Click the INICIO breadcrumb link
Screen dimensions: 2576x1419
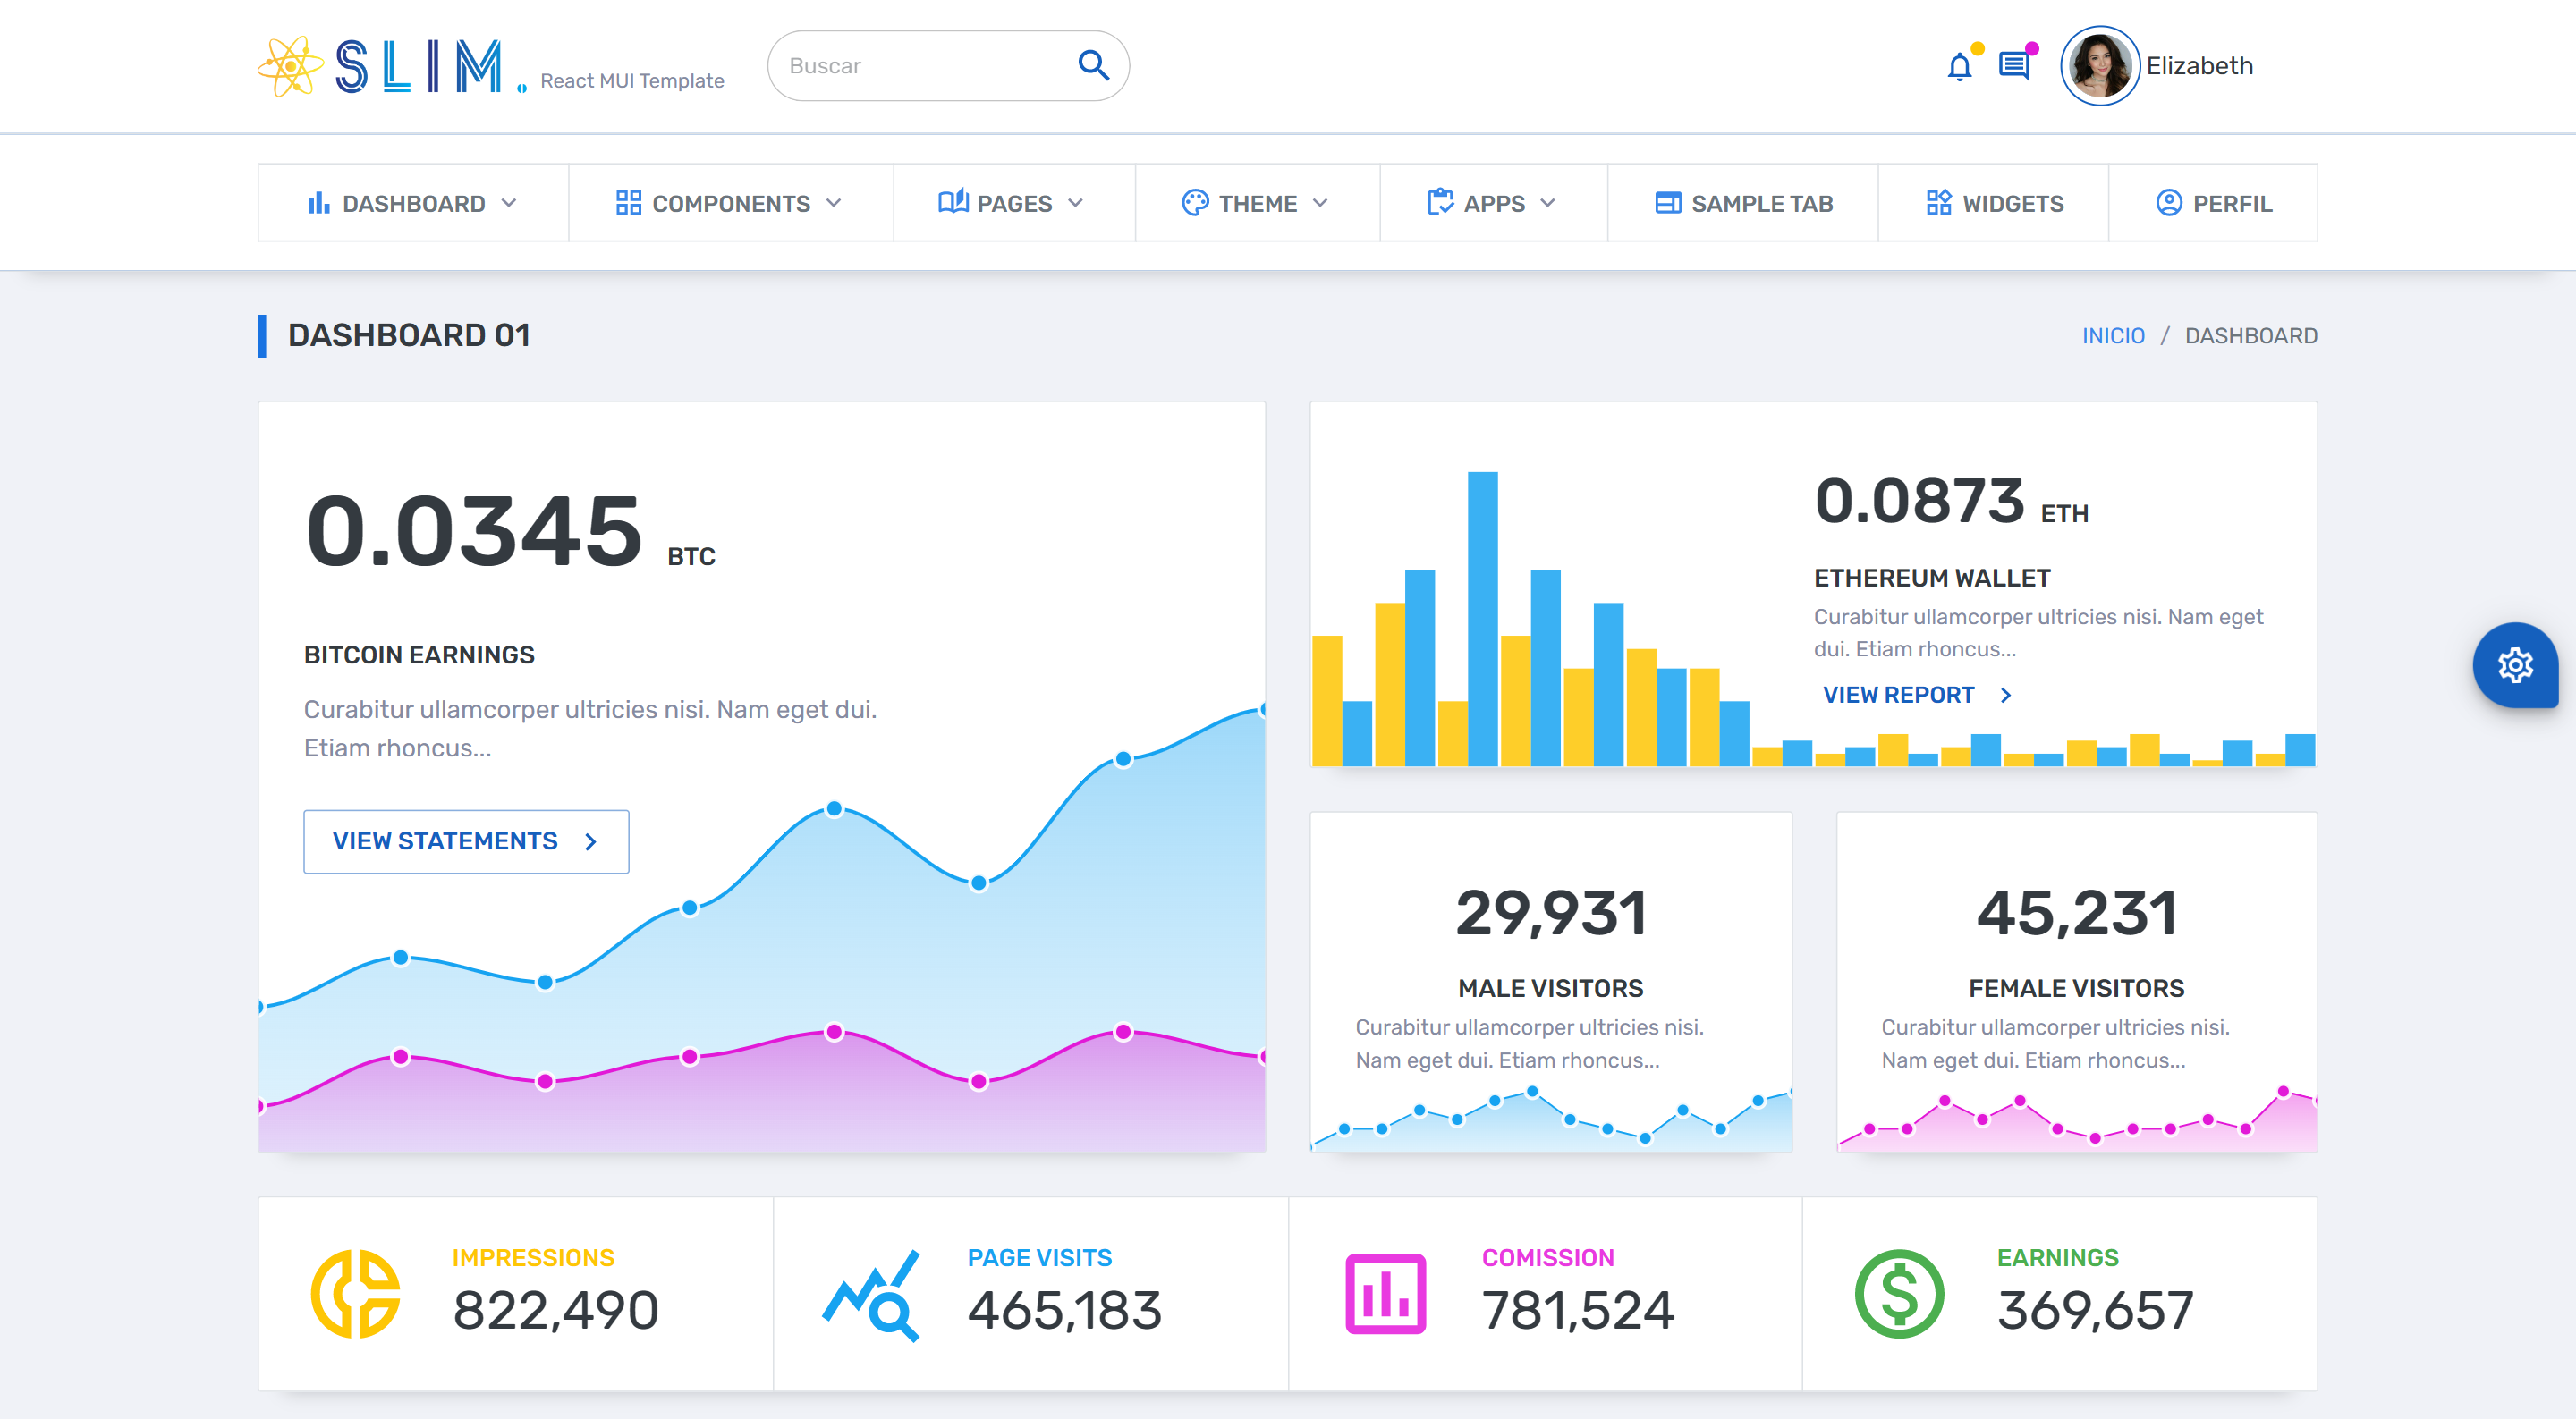point(2113,336)
